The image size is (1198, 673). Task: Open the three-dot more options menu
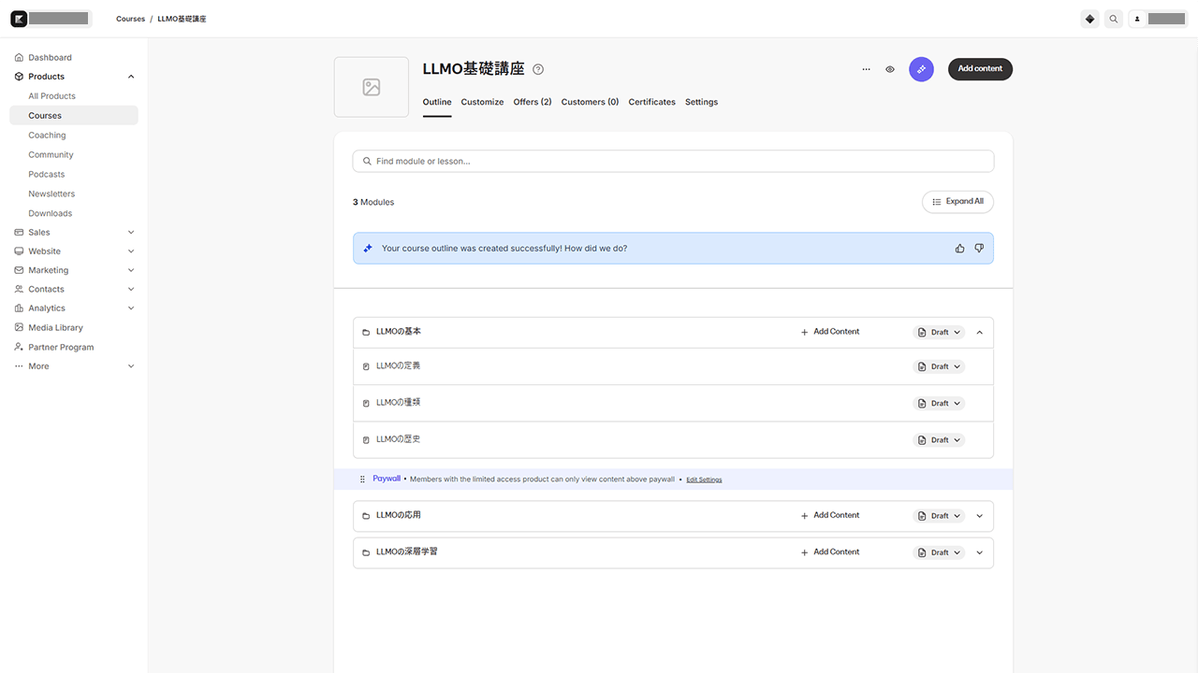(866, 69)
